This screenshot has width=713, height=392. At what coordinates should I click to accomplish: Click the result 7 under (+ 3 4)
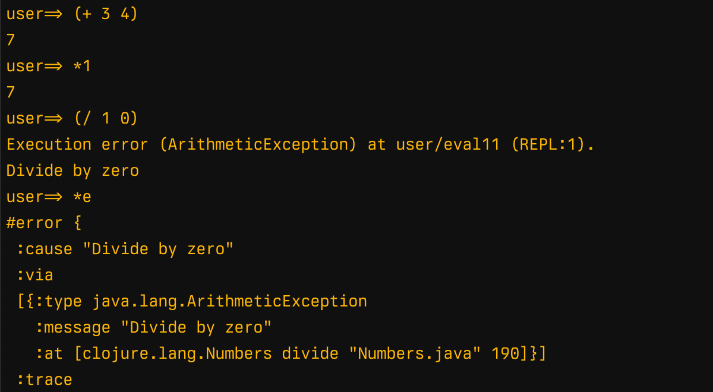pos(11,40)
